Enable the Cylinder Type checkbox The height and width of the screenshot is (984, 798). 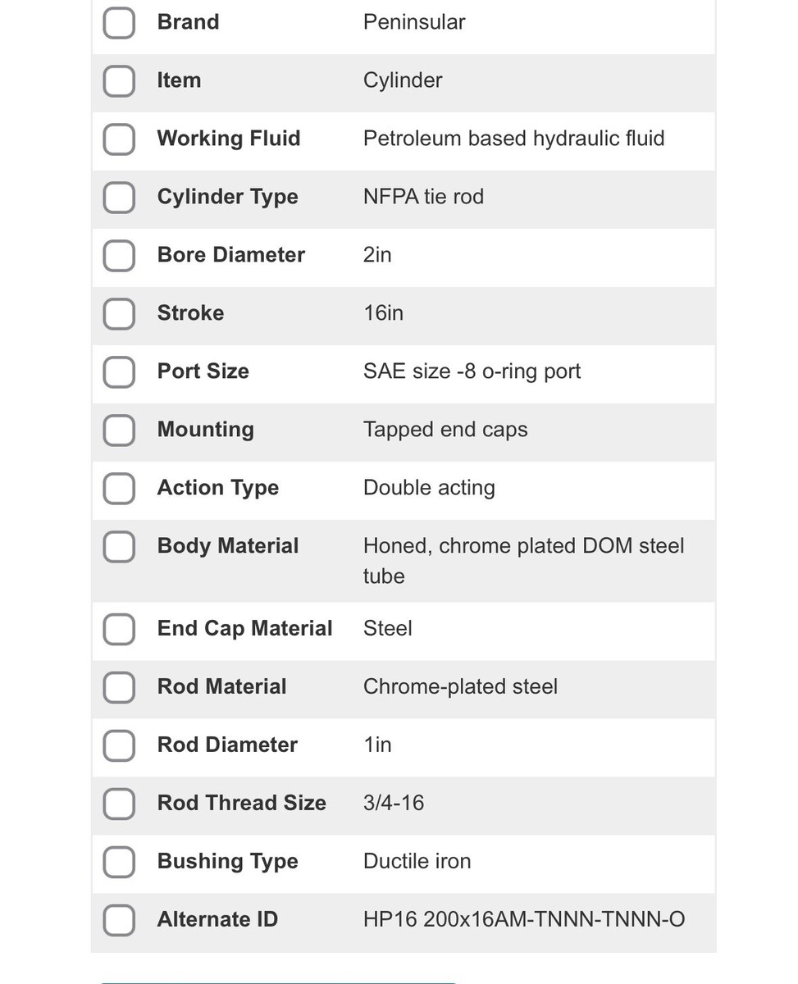coord(119,197)
